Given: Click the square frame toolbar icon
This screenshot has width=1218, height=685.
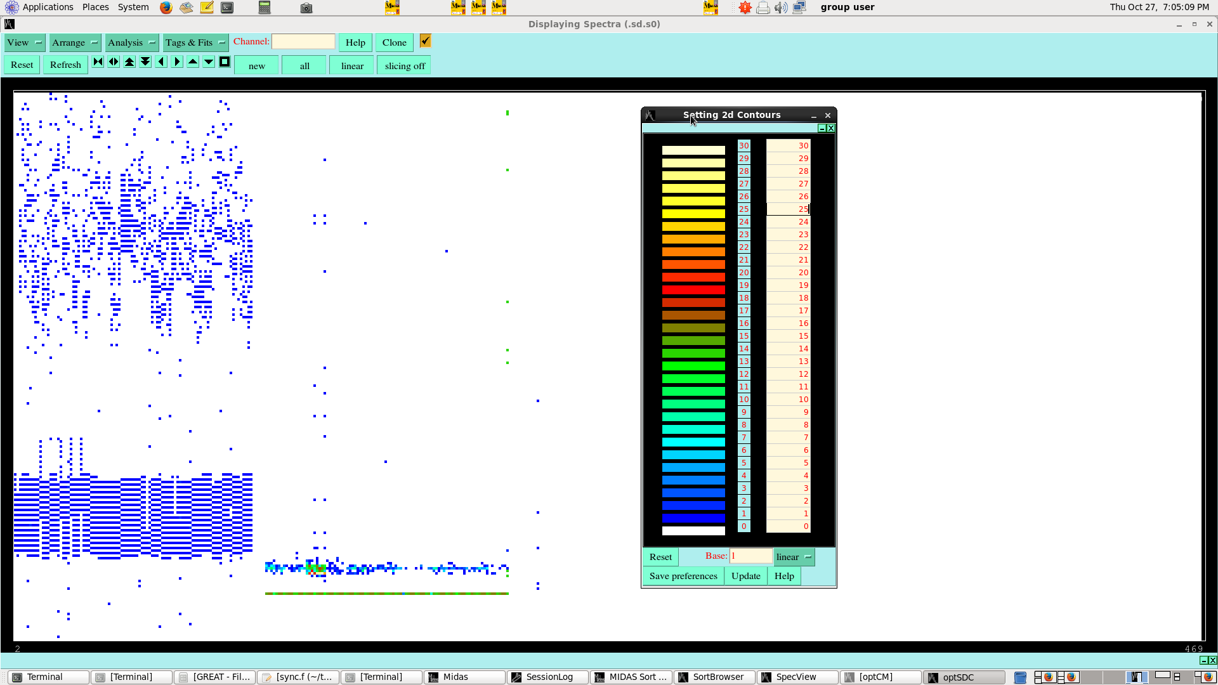Looking at the screenshot, I should [x=225, y=62].
